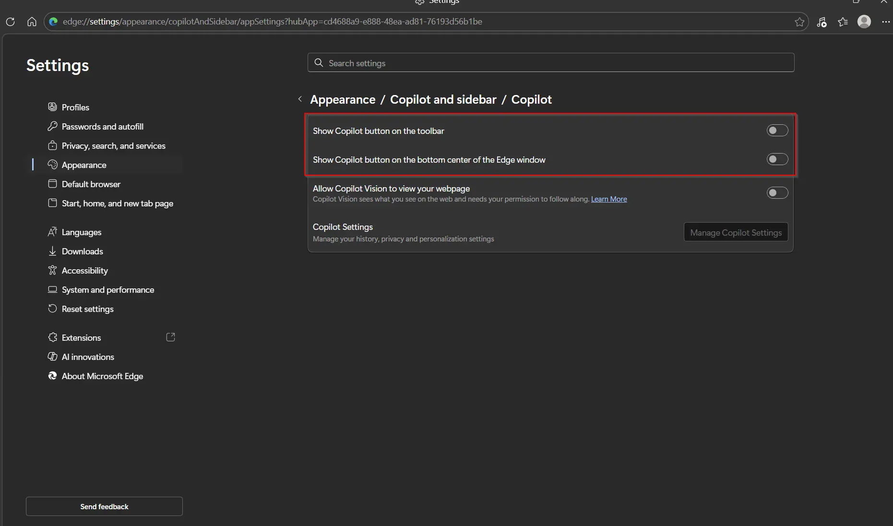The height and width of the screenshot is (526, 893).
Task: Click the external link icon beside Extensions
Action: 170,337
